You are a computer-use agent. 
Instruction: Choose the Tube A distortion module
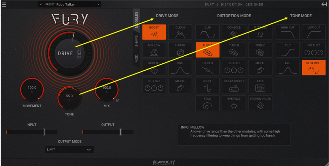pos(208,50)
